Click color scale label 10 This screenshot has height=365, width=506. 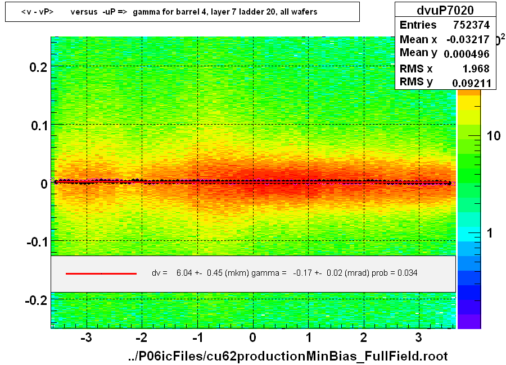pyautogui.click(x=494, y=136)
